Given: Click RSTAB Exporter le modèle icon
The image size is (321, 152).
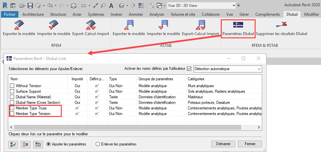Looking at the screenshot, I should (x=129, y=25).
